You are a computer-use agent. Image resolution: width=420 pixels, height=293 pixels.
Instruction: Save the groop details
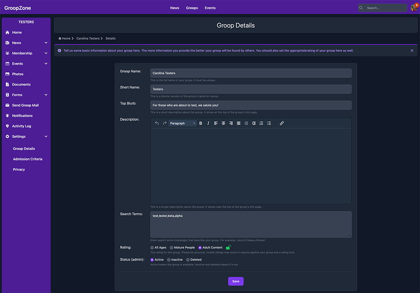point(236,281)
